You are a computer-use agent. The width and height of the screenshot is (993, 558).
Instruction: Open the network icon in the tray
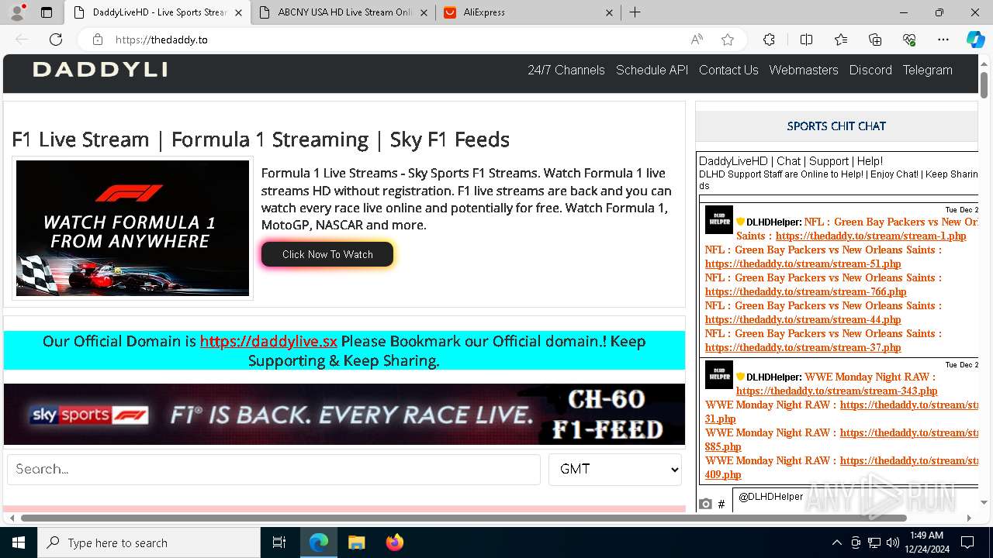874,542
